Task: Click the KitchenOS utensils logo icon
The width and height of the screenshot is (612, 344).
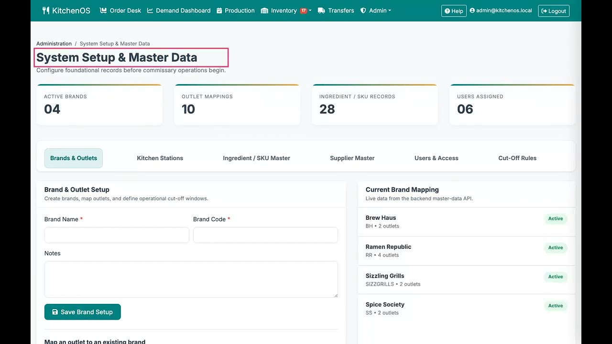Action: (46, 11)
